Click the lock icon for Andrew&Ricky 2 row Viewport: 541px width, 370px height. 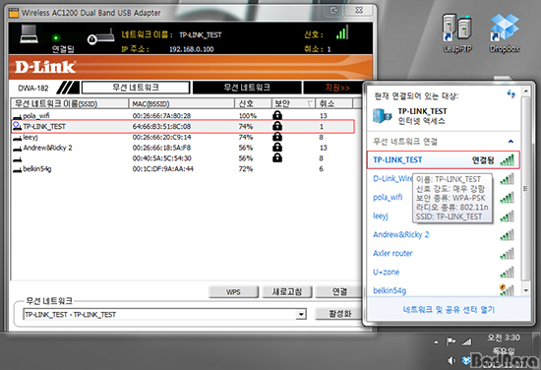pyautogui.click(x=277, y=148)
